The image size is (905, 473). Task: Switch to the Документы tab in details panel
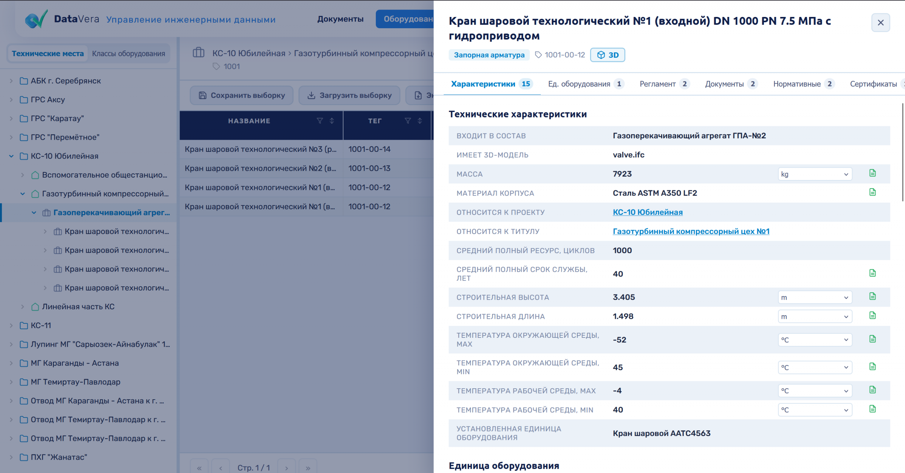tap(731, 84)
